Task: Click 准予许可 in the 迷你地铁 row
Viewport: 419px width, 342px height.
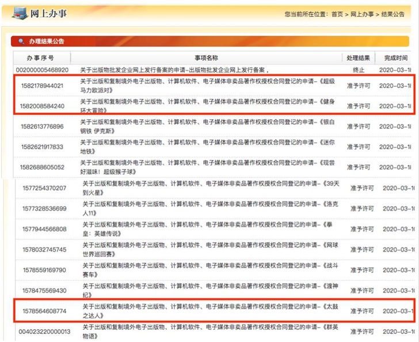Action: [x=359, y=147]
